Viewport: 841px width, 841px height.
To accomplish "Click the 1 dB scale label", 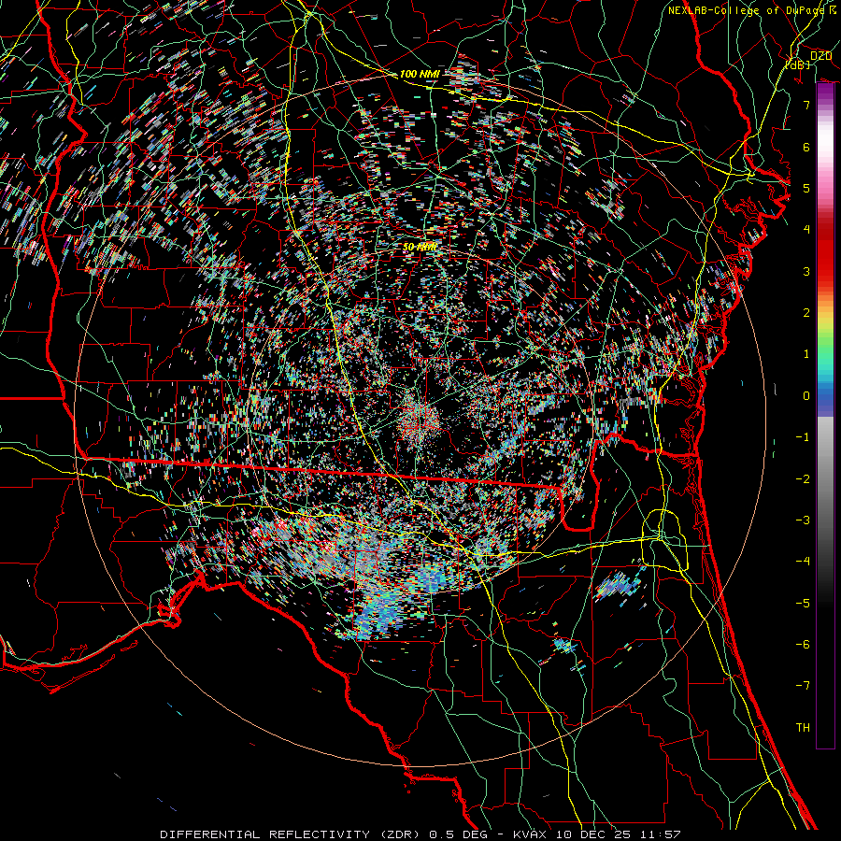I will click(x=806, y=354).
